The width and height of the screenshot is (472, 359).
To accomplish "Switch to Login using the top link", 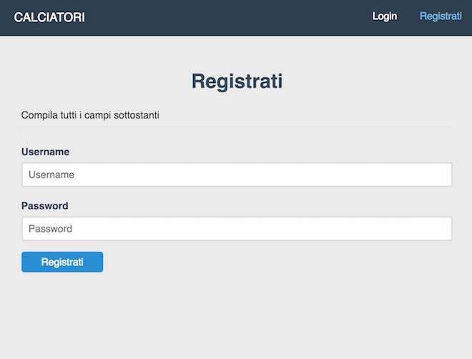I will click(x=384, y=16).
